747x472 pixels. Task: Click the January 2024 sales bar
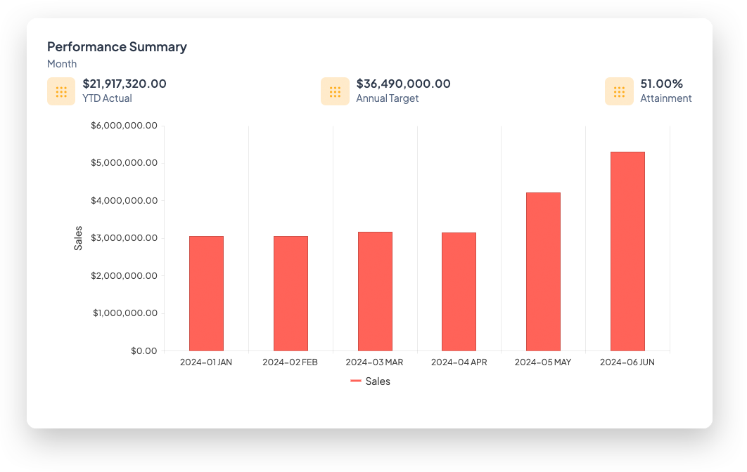pyautogui.click(x=206, y=294)
